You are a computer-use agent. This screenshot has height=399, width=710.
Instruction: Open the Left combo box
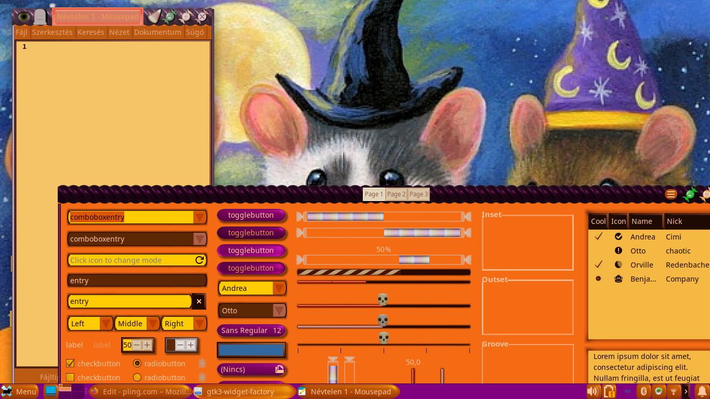(x=90, y=324)
